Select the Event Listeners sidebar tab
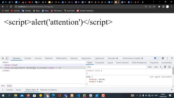Viewport: 174px width, 98px height. 122,63
